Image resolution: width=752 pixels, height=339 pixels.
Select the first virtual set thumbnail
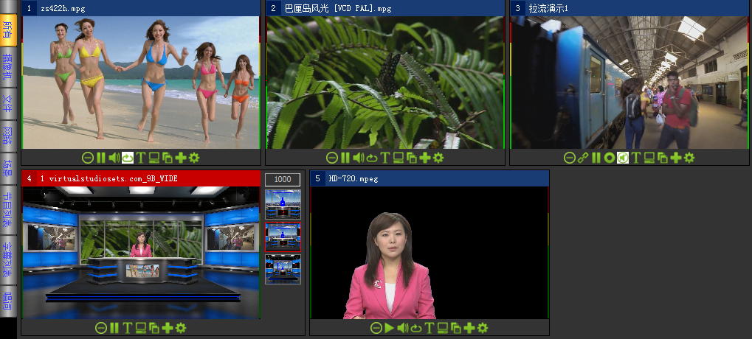point(283,204)
